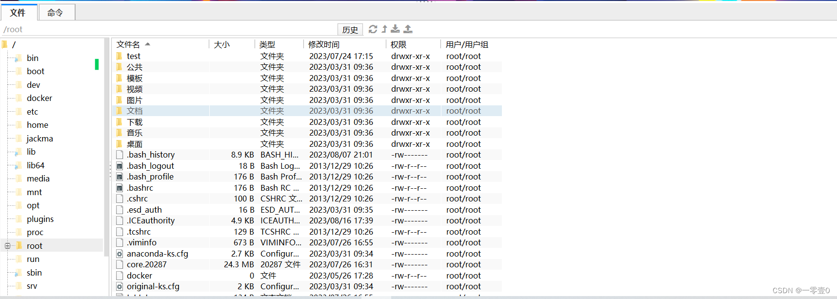Click the 音乐 folder icon

click(x=120, y=133)
